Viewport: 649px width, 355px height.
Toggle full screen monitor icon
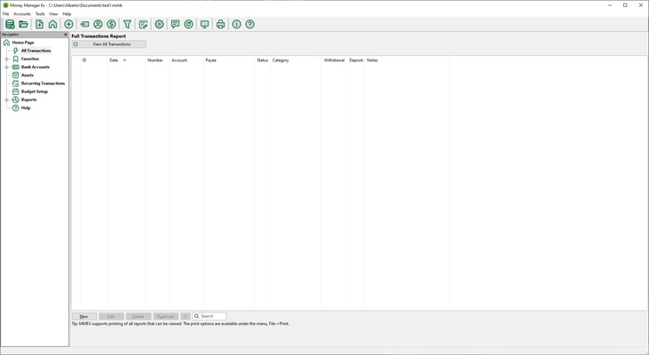coord(204,25)
